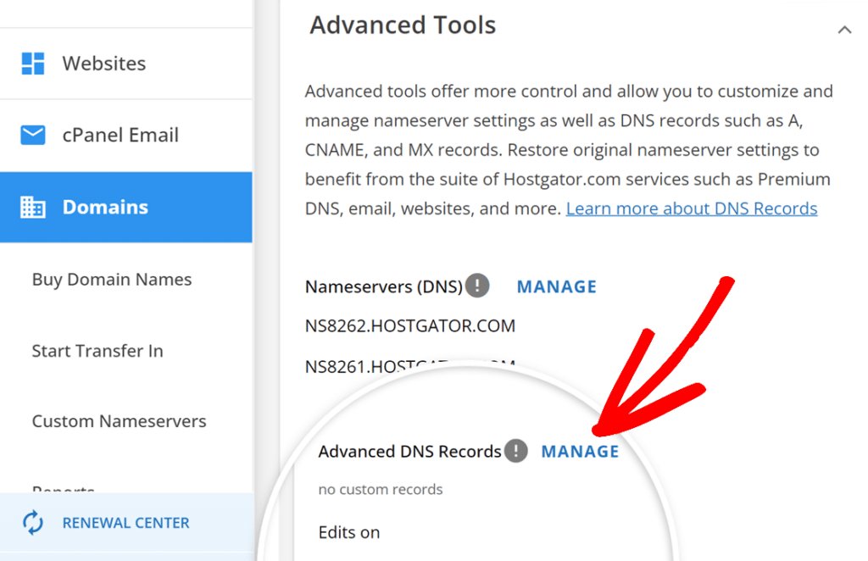This screenshot has width=868, height=561.
Task: Click the cPanel Email envelope icon
Action: [x=32, y=135]
